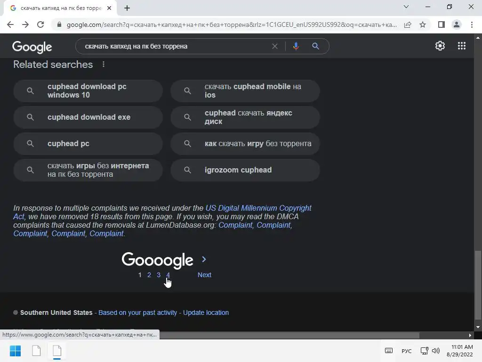Bookmark this page with the star icon
Screen dimensions: 482x362
pyautogui.click(x=423, y=25)
